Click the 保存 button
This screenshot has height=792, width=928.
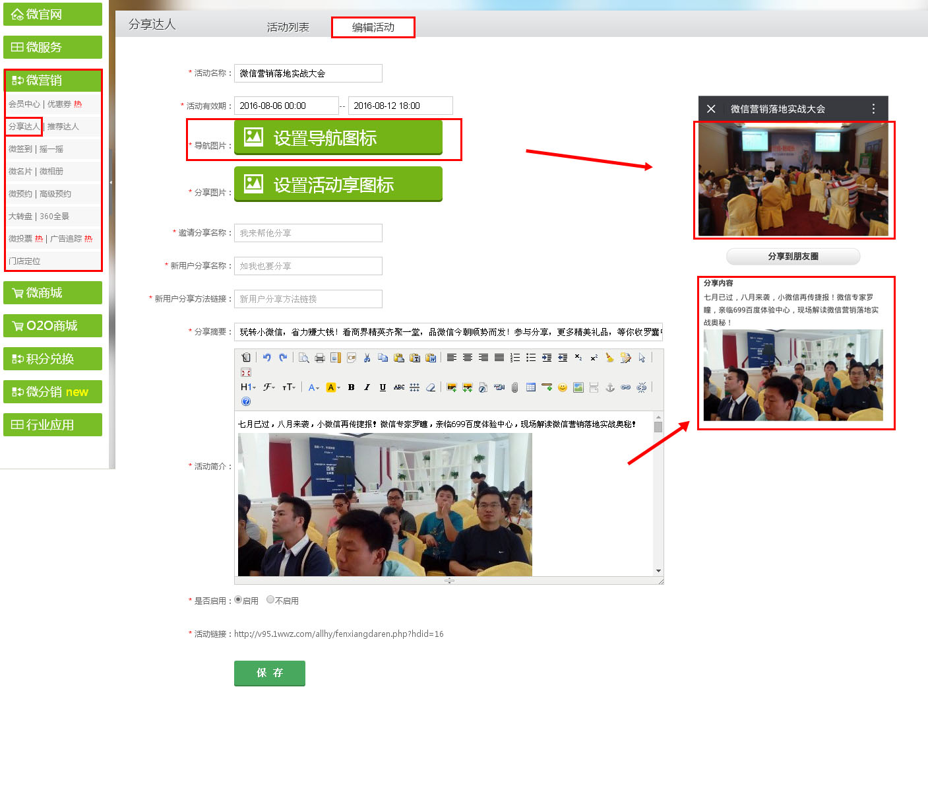tap(269, 673)
